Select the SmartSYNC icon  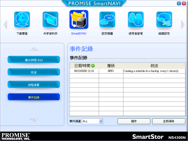pyautogui.click(x=79, y=19)
